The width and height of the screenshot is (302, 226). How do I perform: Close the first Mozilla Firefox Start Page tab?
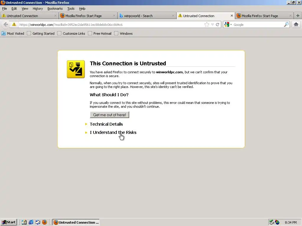tap(114, 16)
